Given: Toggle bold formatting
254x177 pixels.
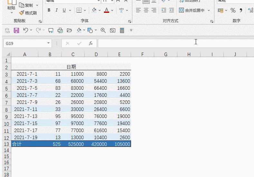Looking at the screenshot, I should (x=49, y=10).
